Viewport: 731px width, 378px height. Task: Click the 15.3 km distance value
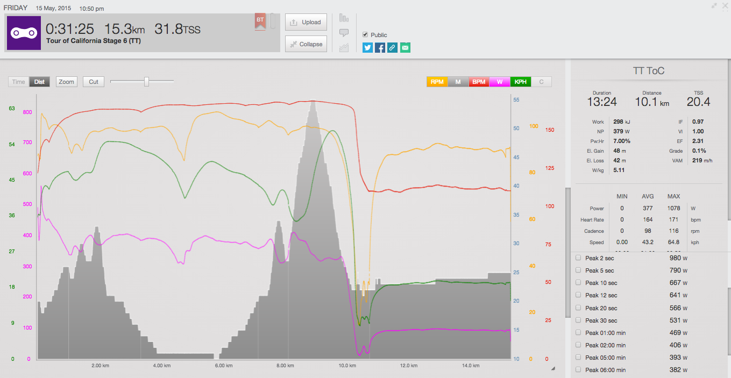125,29
